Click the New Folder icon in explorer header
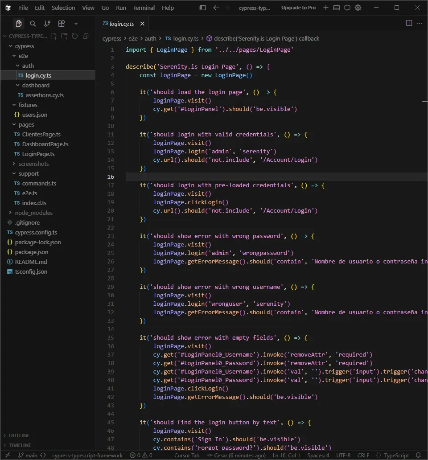 tap(64, 36)
